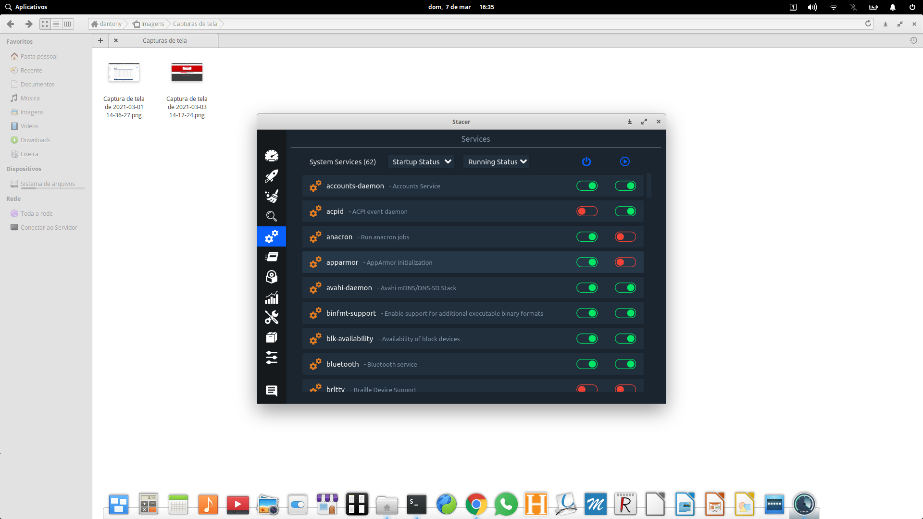Enable acpid at startup toggle
923x519 pixels.
coord(587,211)
